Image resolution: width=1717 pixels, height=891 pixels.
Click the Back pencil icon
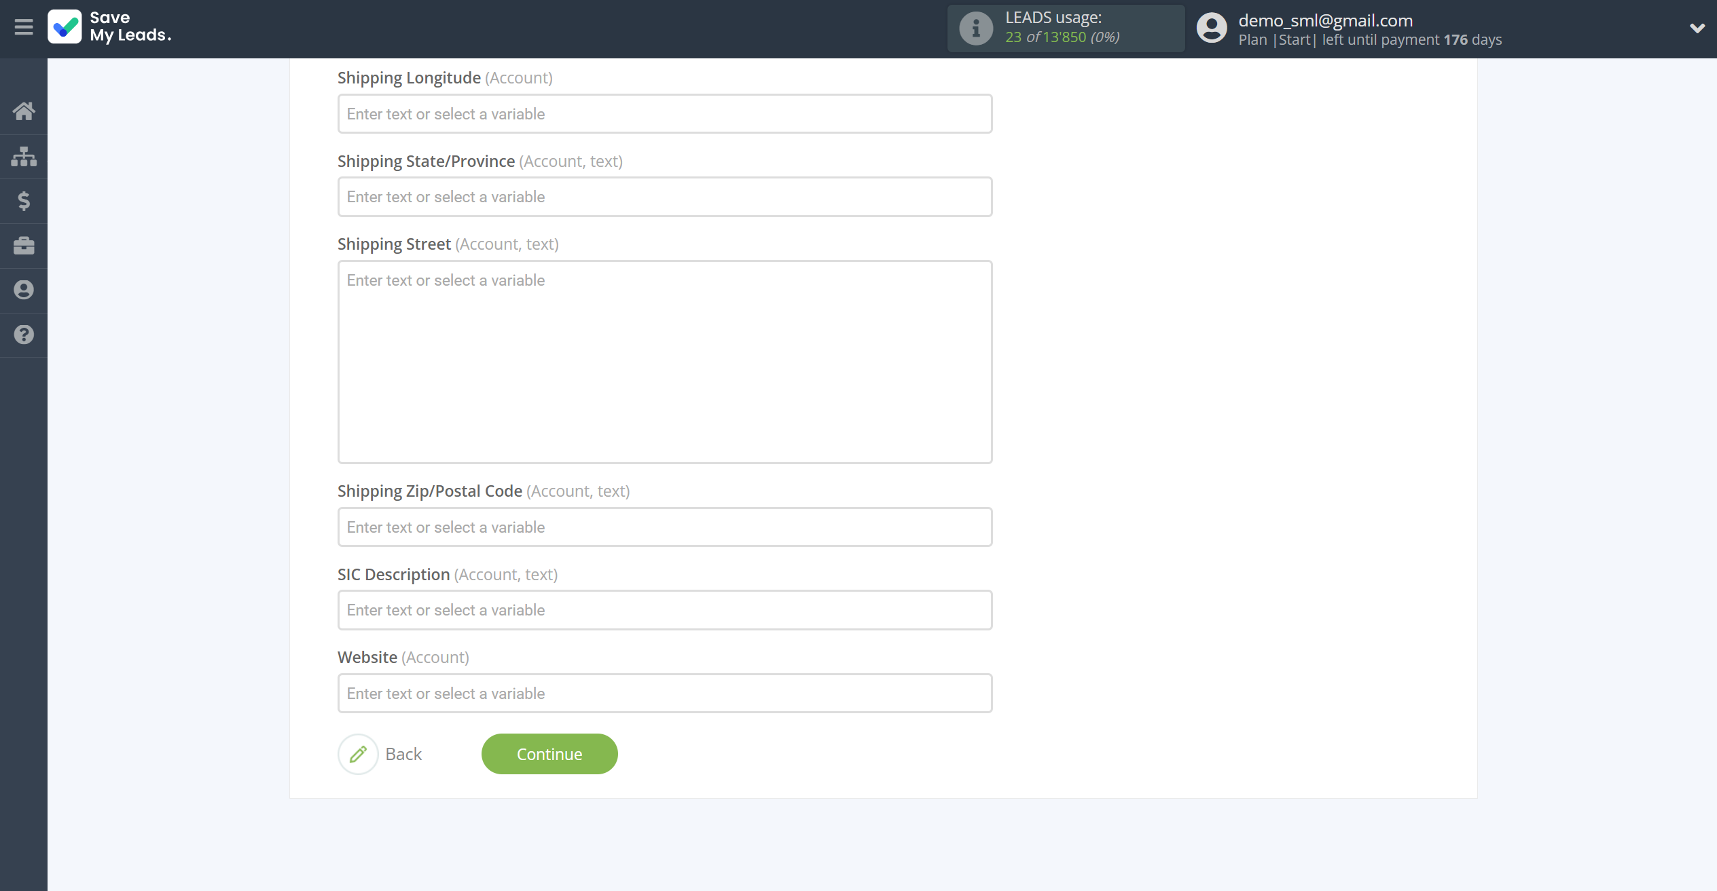coord(358,754)
